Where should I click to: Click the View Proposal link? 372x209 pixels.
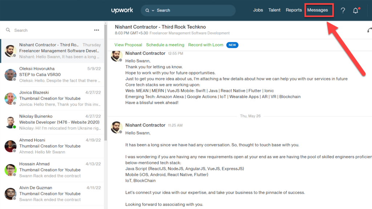coord(128,45)
